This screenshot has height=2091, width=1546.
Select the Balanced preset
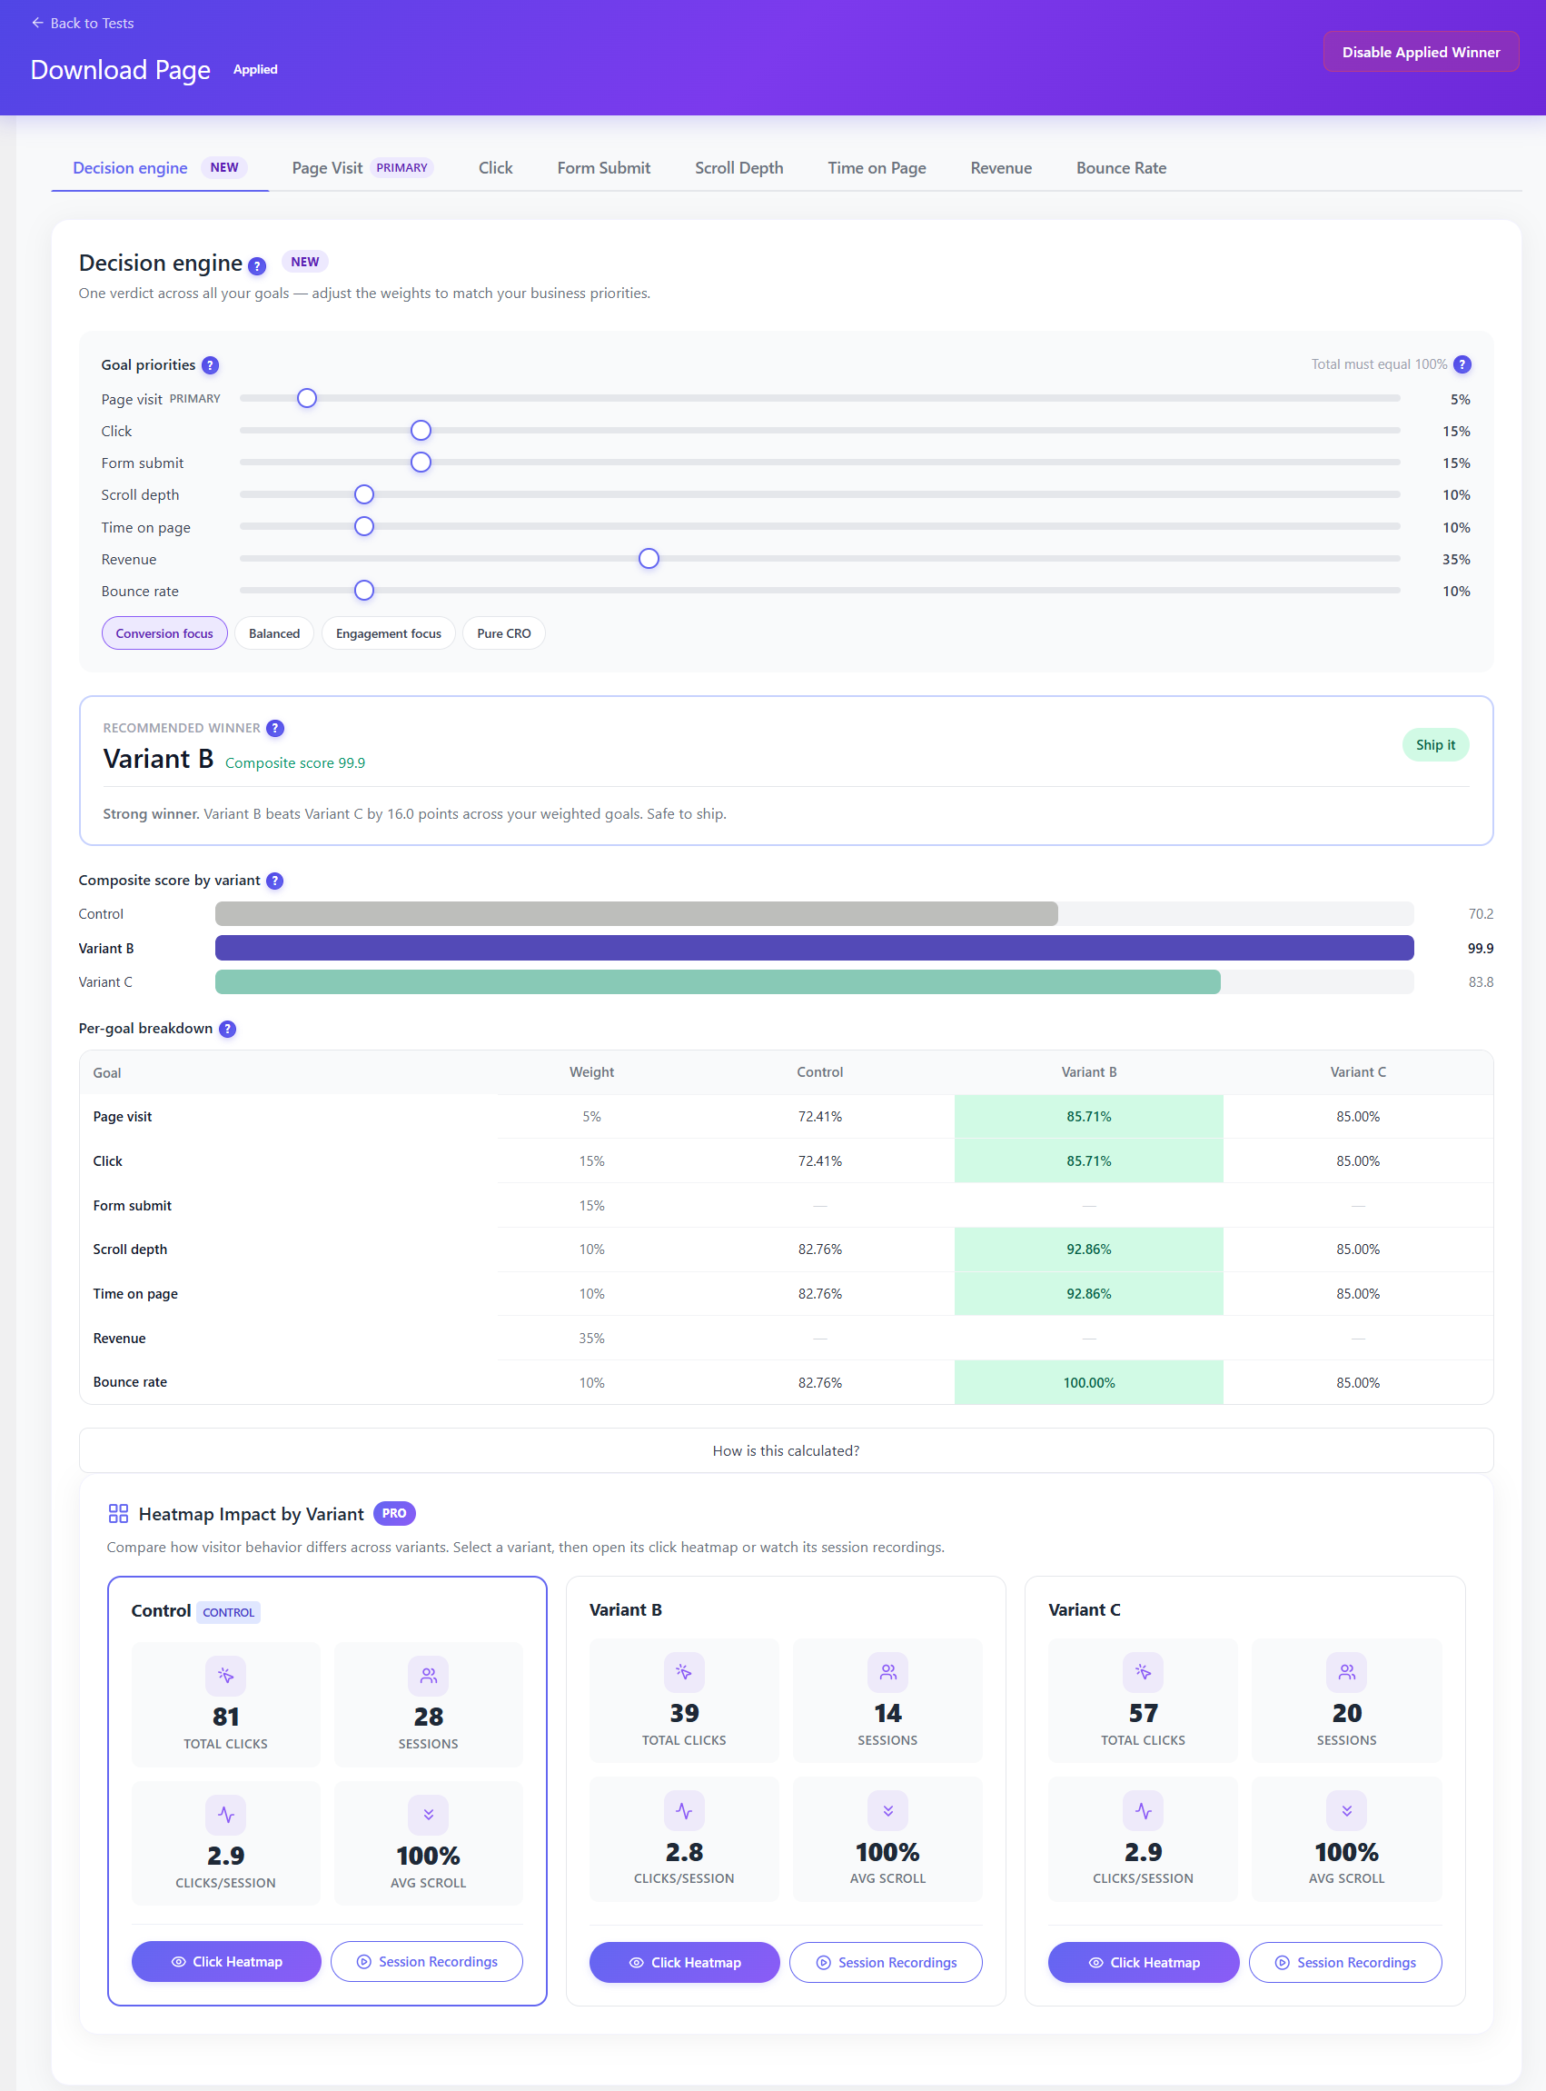[274, 633]
